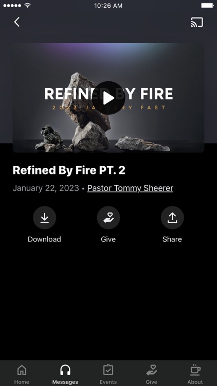
Task: Click the battery indicator in status bar
Action: (x=207, y=6)
